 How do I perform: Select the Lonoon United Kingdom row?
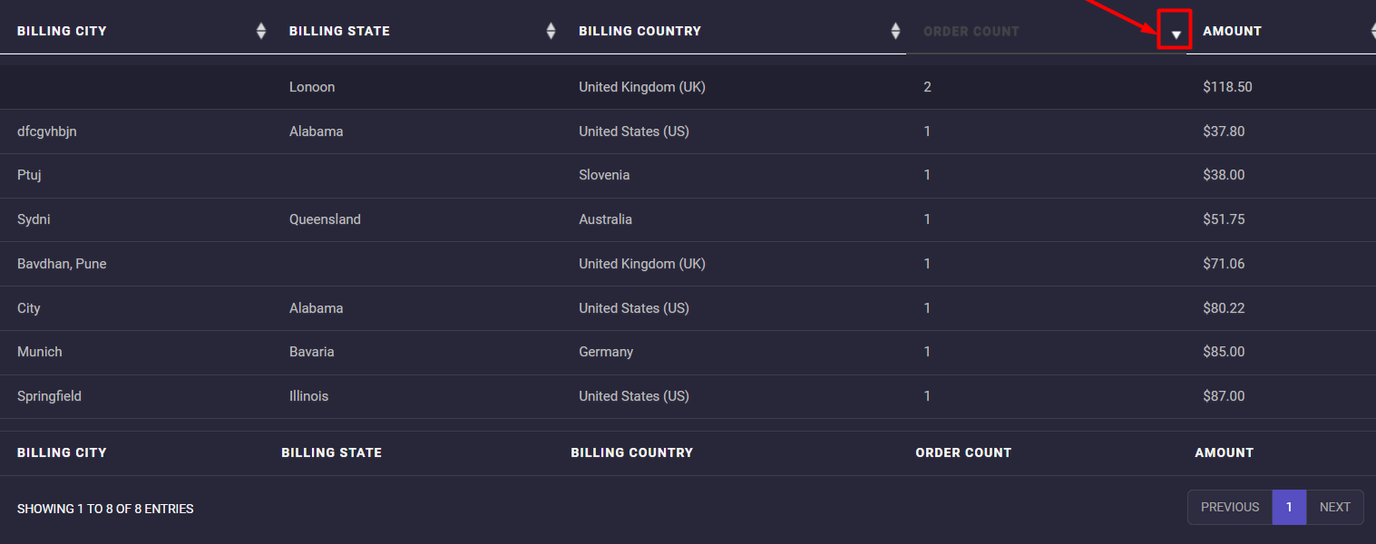(x=642, y=87)
